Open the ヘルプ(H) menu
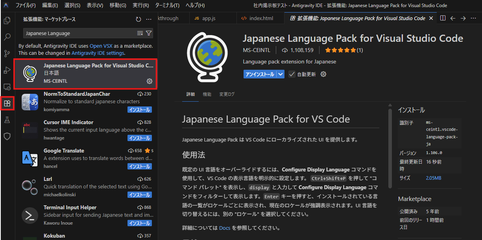Image resolution: width=482 pixels, height=240 pixels. pos(195,6)
